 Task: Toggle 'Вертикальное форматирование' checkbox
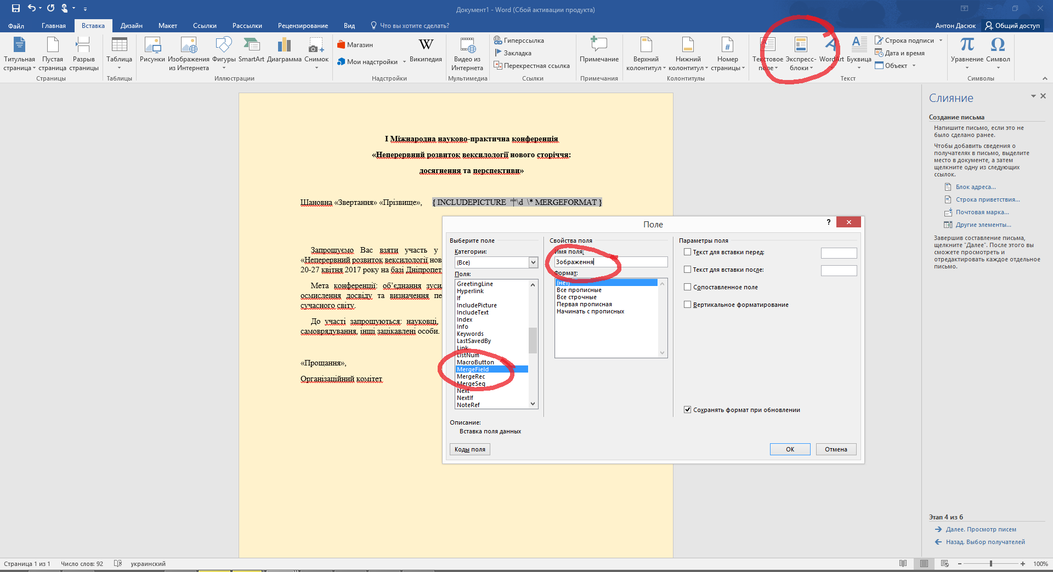(x=687, y=305)
